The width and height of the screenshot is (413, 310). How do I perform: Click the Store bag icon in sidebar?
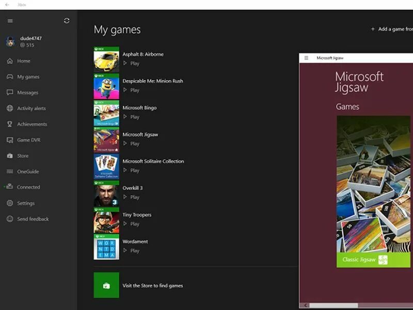pyautogui.click(x=10, y=156)
